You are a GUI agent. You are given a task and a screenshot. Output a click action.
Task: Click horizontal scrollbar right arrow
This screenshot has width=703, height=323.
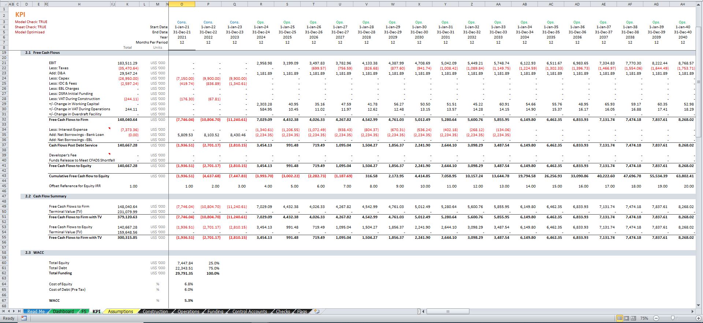coord(692,311)
